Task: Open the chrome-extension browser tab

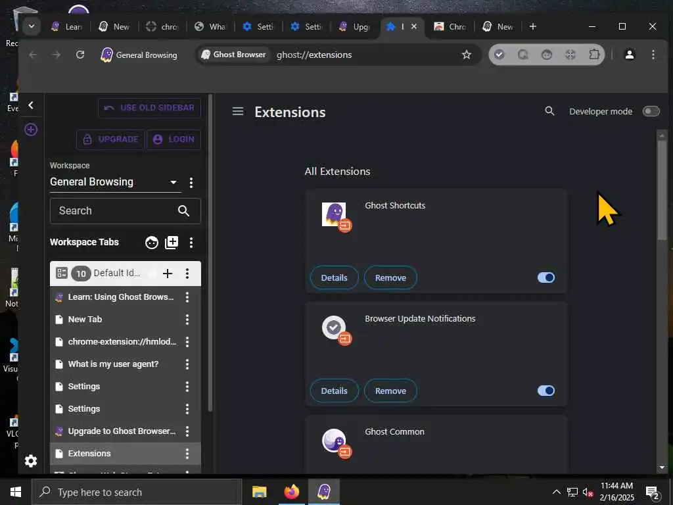Action: click(x=162, y=26)
